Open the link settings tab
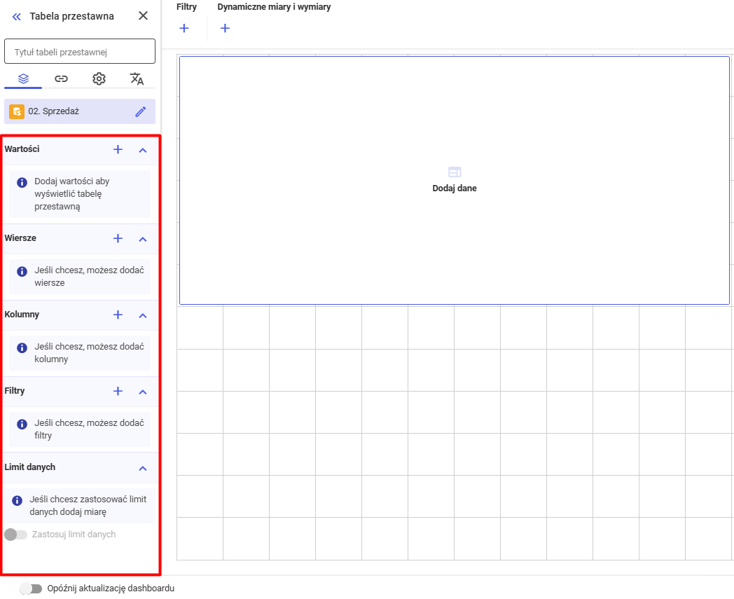 coord(62,78)
